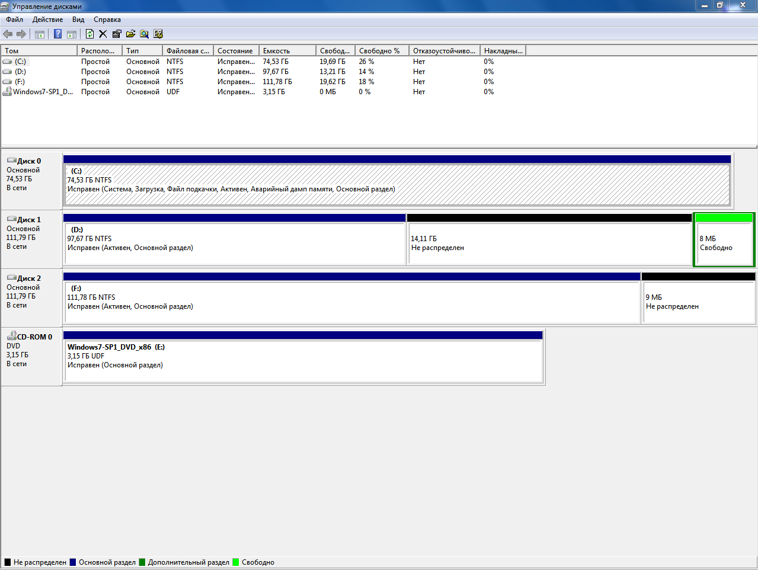Click the Delete (black X) toolbar icon
Image resolution: width=758 pixels, height=570 pixels.
[x=103, y=34]
